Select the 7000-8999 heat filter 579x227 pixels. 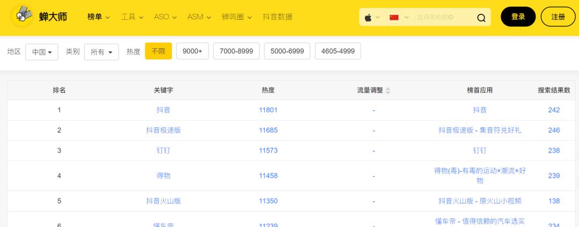(x=236, y=51)
